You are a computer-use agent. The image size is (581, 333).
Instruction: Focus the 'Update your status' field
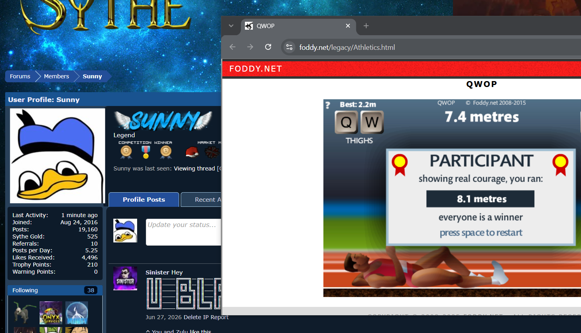[183, 232]
